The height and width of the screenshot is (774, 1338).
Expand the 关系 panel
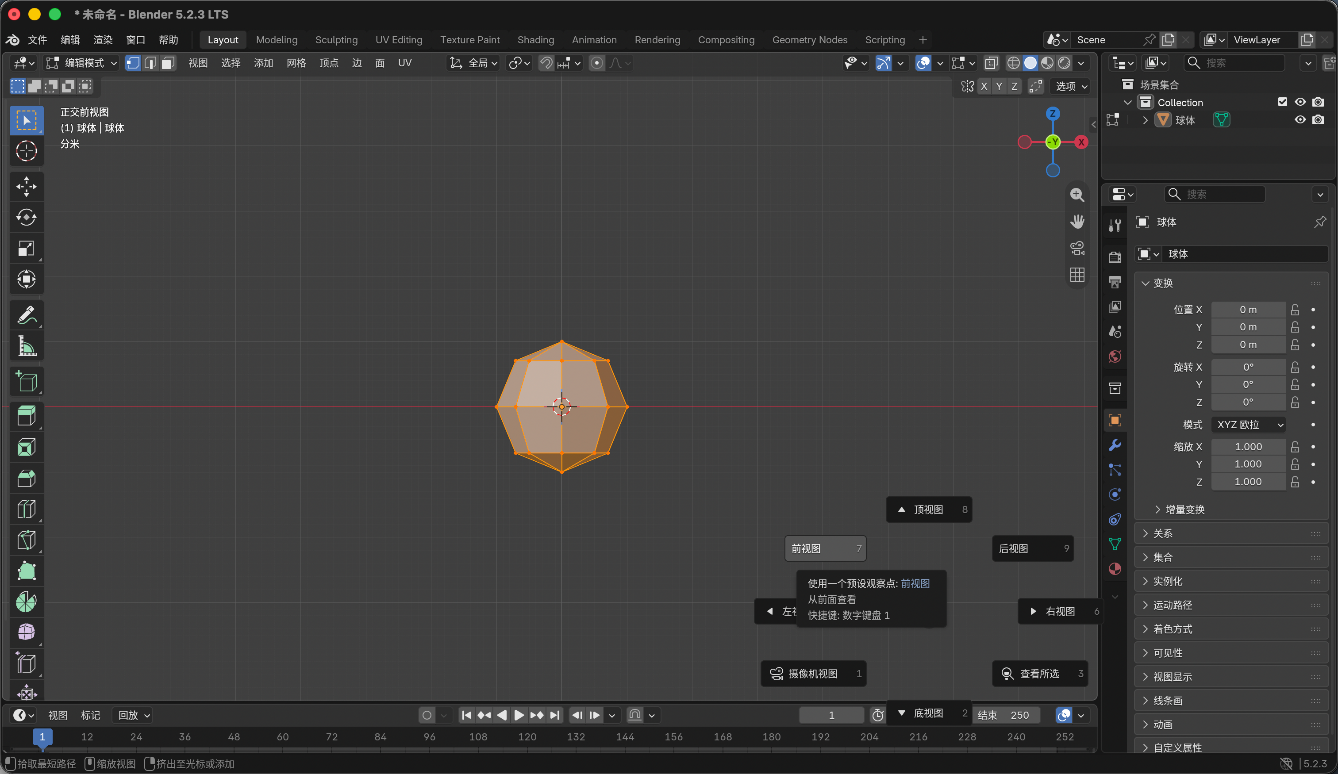[1231, 533]
